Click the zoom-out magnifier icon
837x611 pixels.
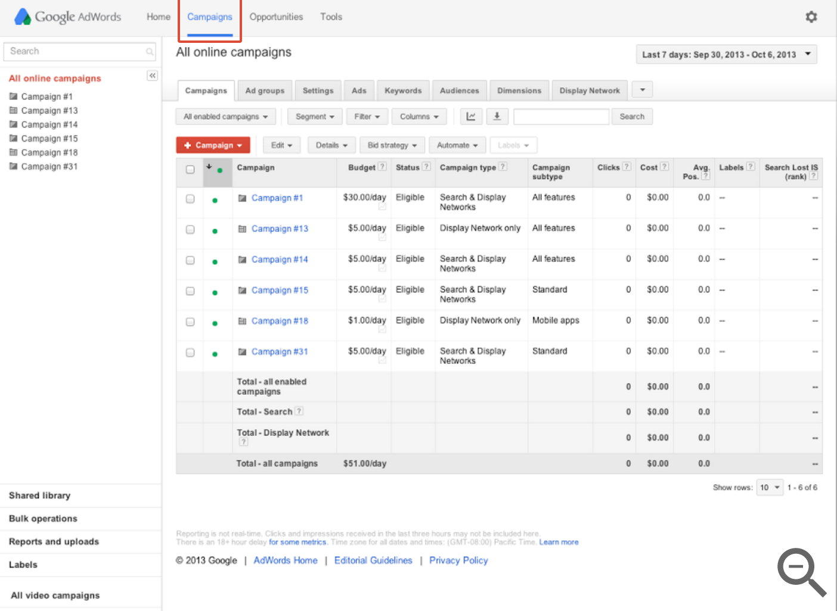pos(802,572)
